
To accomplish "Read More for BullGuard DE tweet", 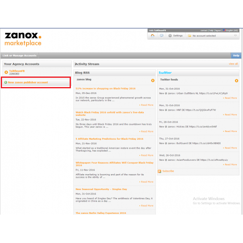I will click(x=230, y=148).
